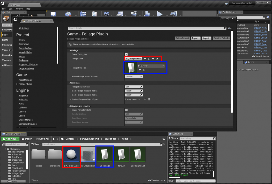Screen dimensions: 272x184
Task: Open the BP_FoliageActor class dropdown
Action: point(134,59)
